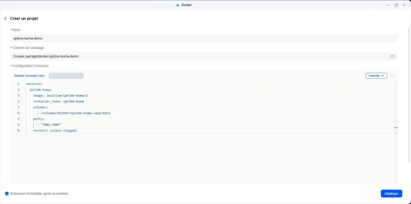This screenshot has width=411, height=204.
Task: Open the info icon next to Importer
Action: [392, 76]
